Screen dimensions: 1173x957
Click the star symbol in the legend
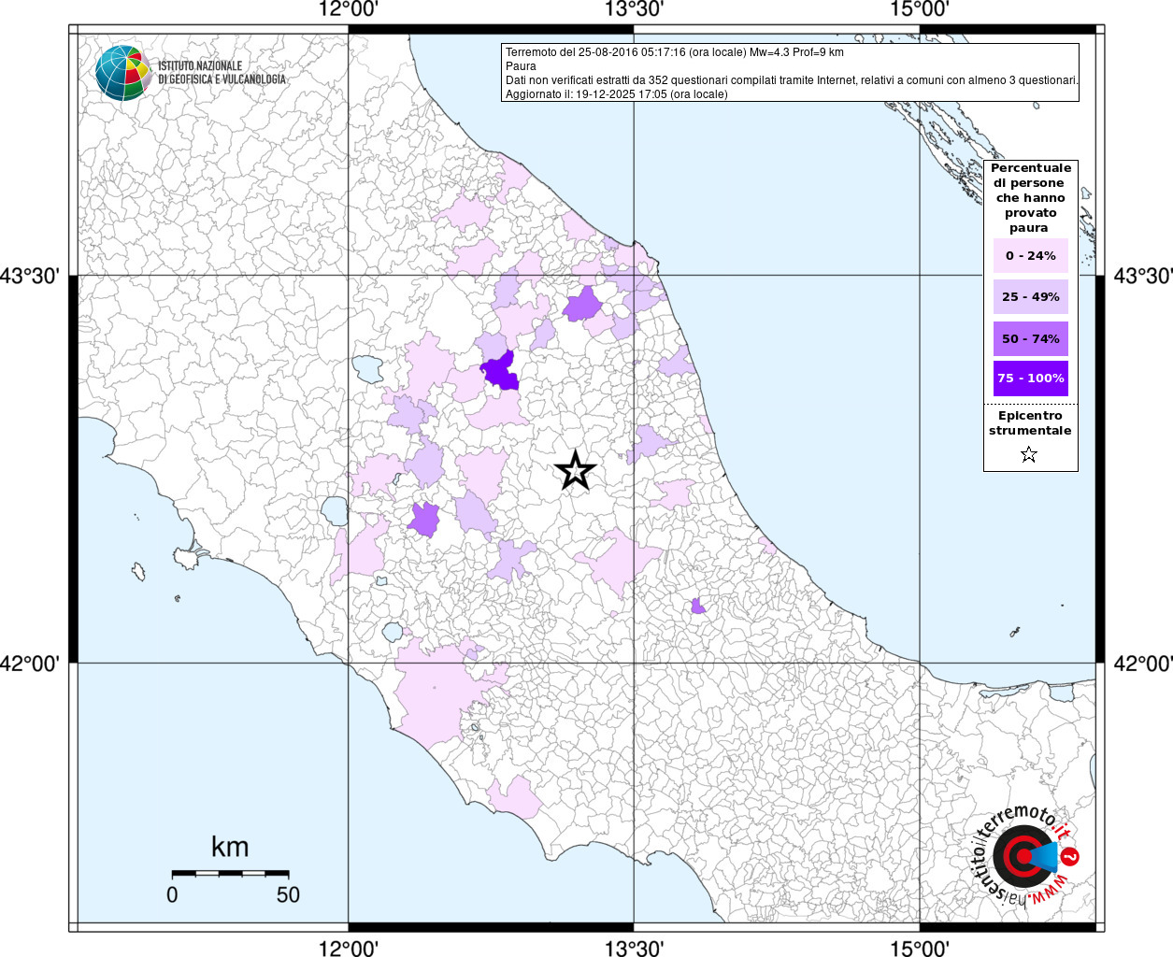pos(1029,455)
